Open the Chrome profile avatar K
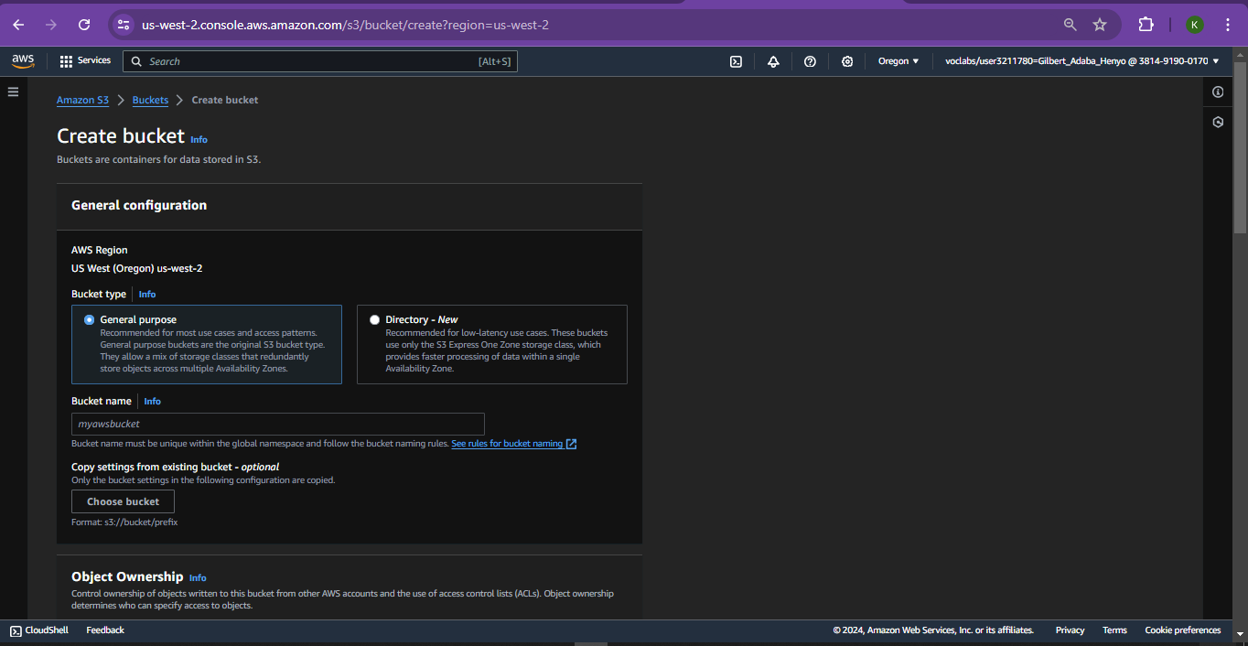 coord(1194,25)
